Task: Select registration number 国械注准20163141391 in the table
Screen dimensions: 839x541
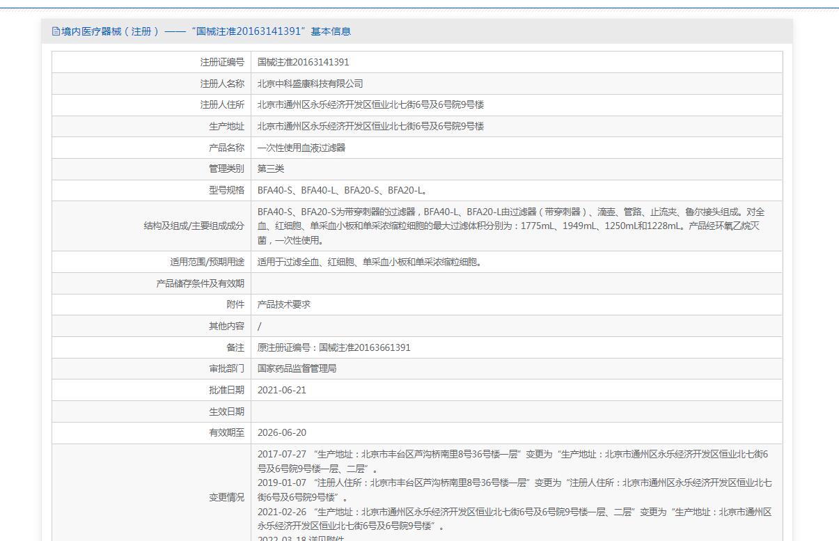Action: point(303,62)
